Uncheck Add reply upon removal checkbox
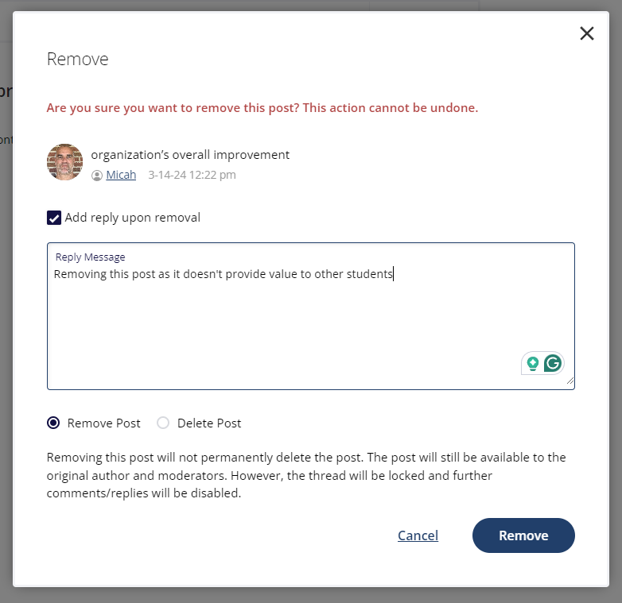This screenshot has height=603, width=622. [x=54, y=218]
